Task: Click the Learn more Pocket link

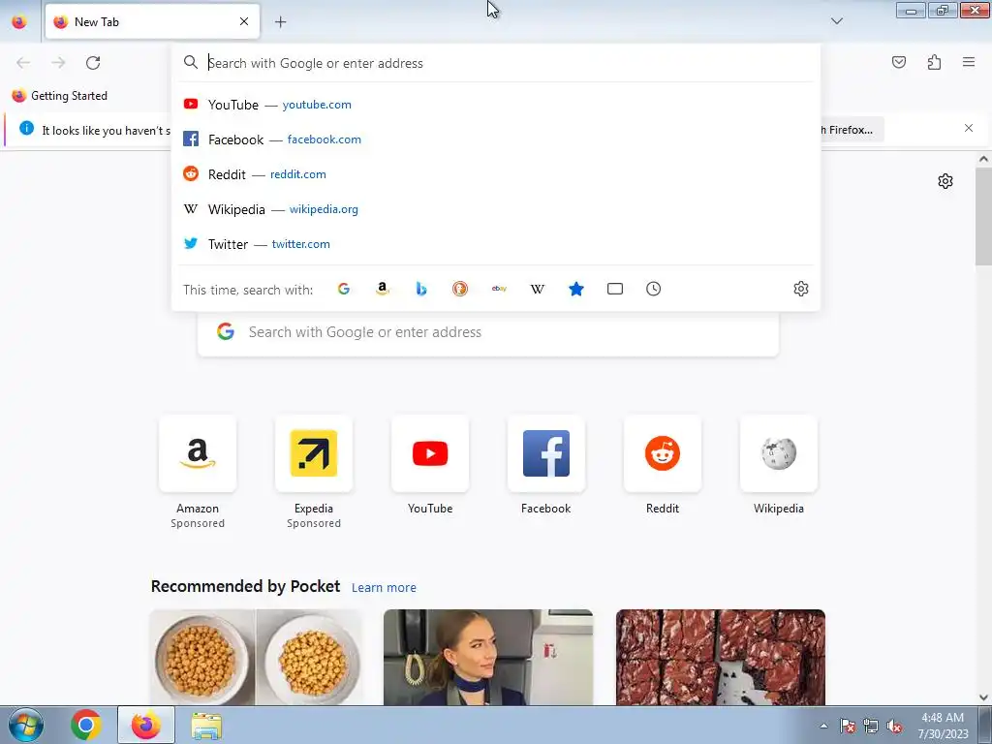Action: point(384,588)
